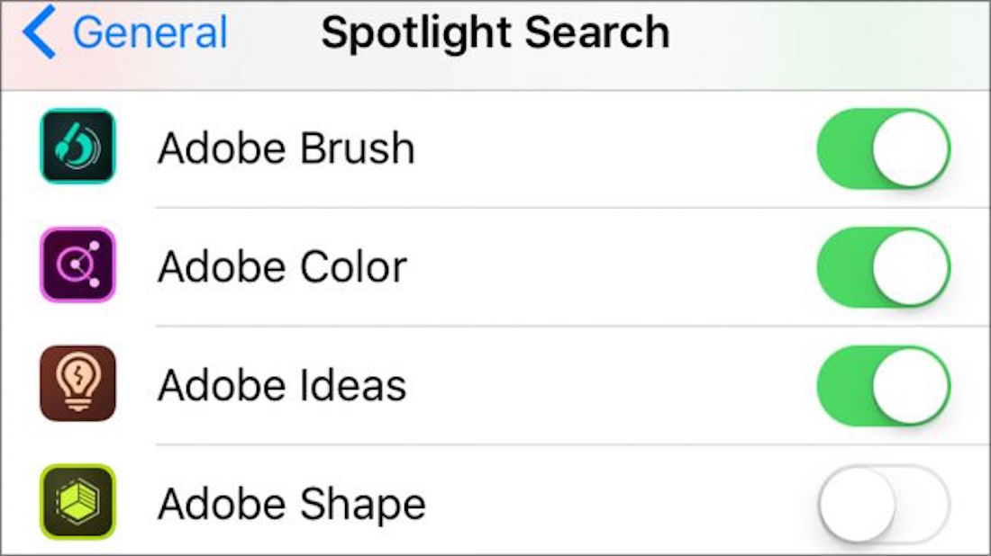The image size is (991, 556).
Task: Click the green part of Adobe Ideas switch
Action: [x=842, y=385]
